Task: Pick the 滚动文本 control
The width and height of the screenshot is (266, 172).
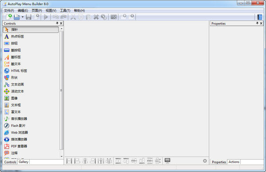Action: pyautogui.click(x=31, y=91)
